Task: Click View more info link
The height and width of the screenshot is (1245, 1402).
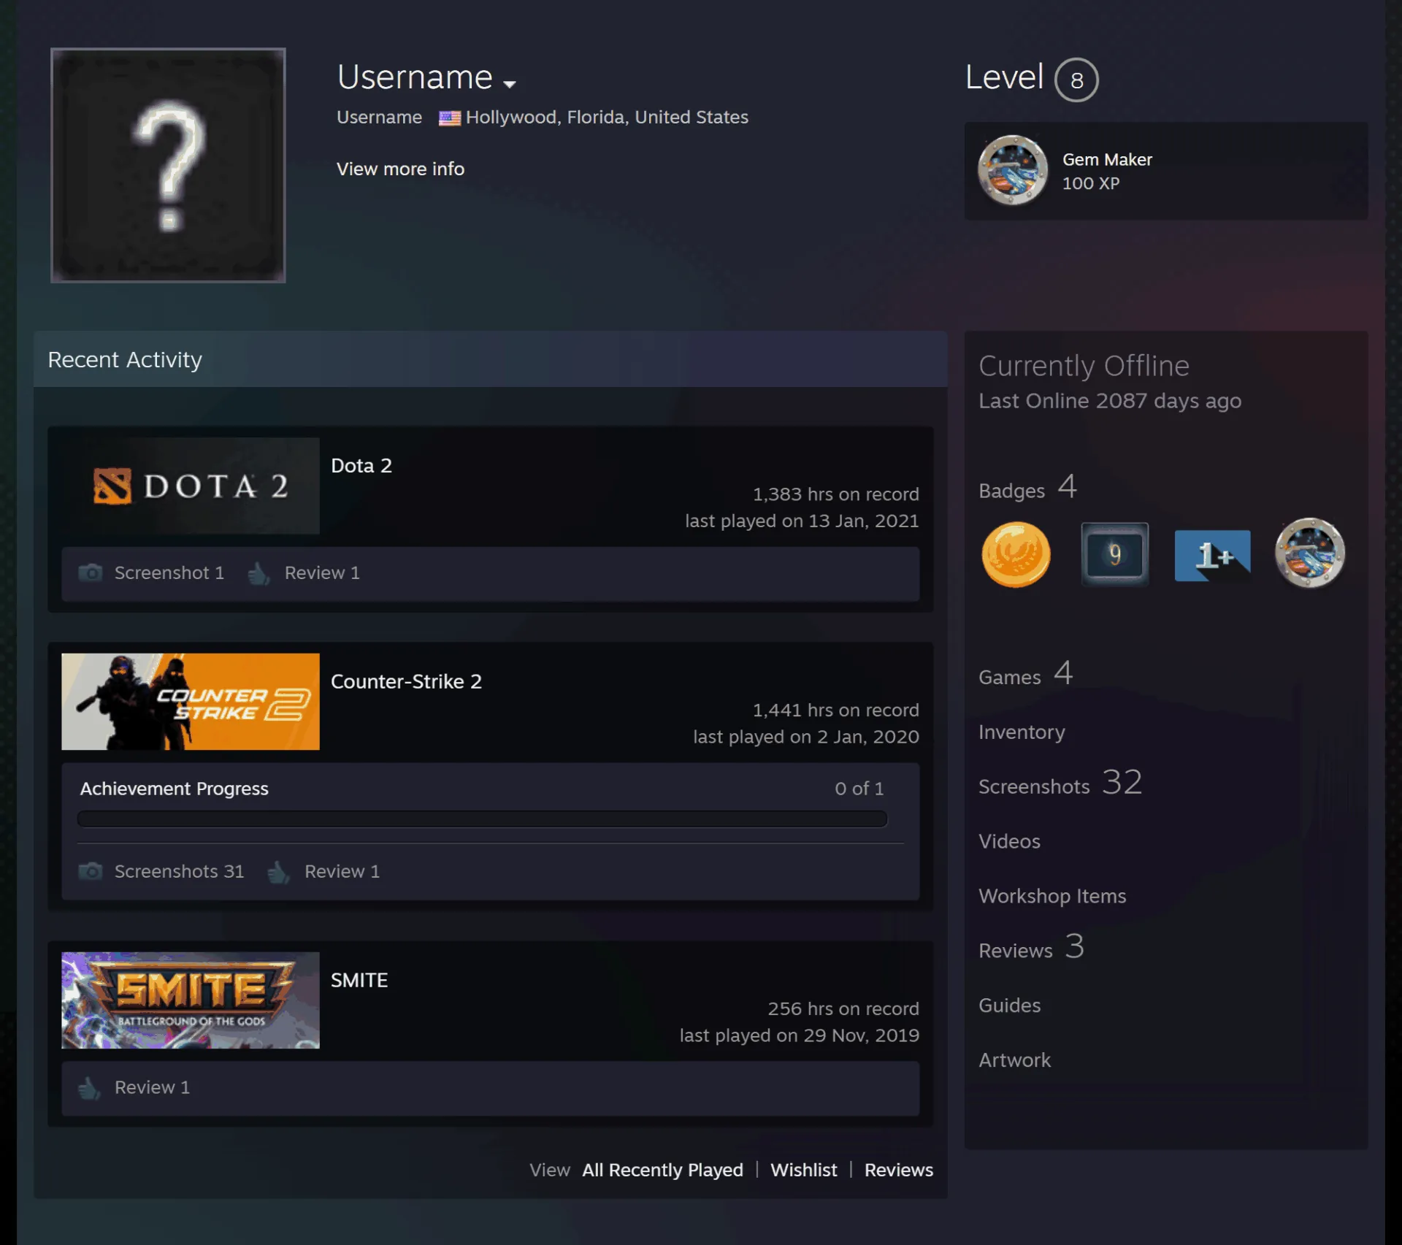Action: click(x=400, y=169)
